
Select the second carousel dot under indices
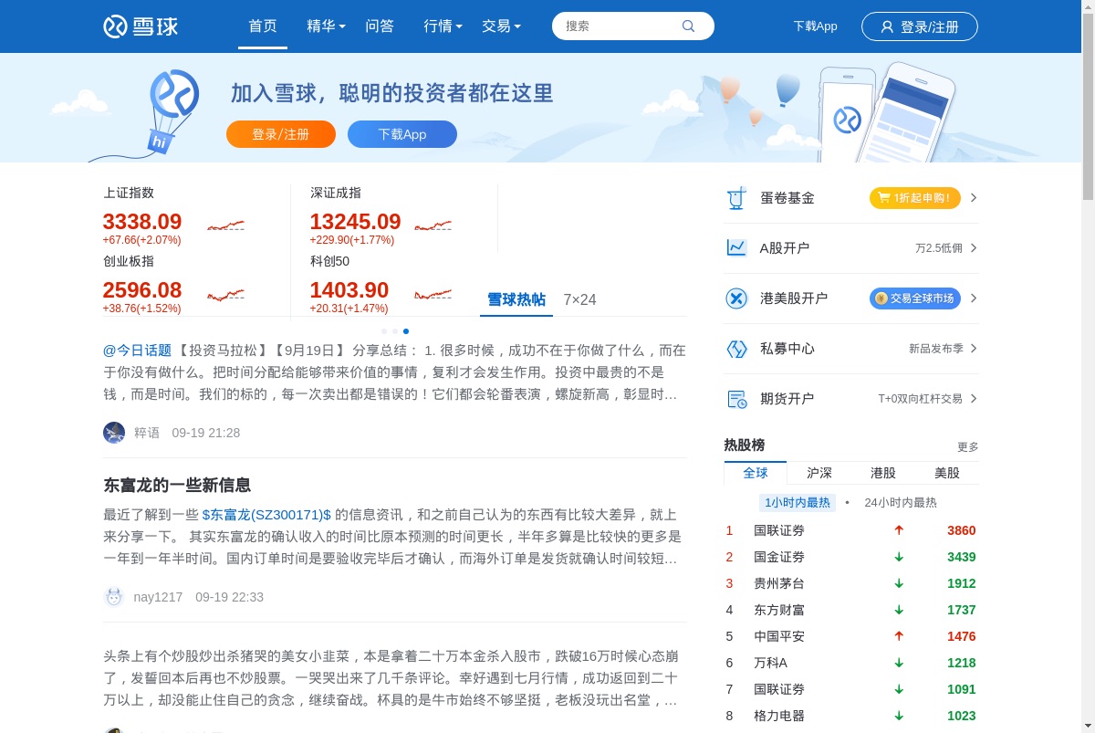click(395, 331)
